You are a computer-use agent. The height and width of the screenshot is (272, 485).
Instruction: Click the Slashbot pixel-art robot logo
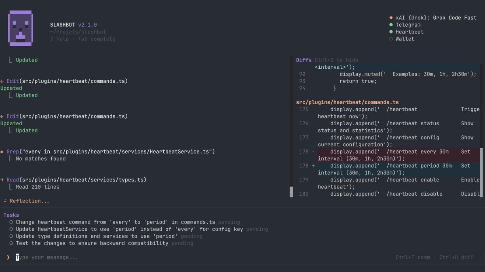pos(21,28)
